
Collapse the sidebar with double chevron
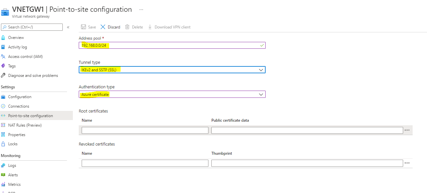click(x=68, y=27)
